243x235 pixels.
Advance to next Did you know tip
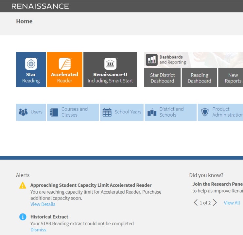coord(215,203)
